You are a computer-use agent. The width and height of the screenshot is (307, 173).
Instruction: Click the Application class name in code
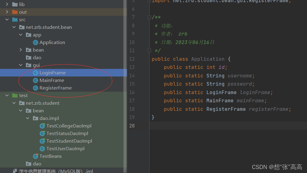pyautogui.click(x=208, y=59)
